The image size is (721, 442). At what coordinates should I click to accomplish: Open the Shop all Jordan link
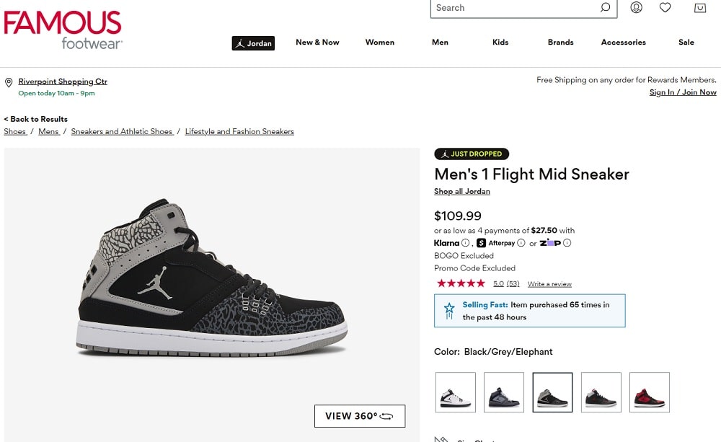[x=461, y=191]
